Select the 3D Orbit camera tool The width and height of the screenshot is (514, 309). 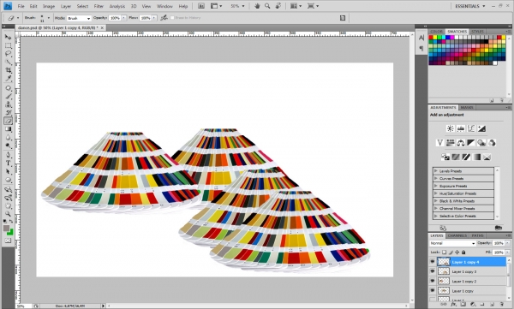pos(8,198)
